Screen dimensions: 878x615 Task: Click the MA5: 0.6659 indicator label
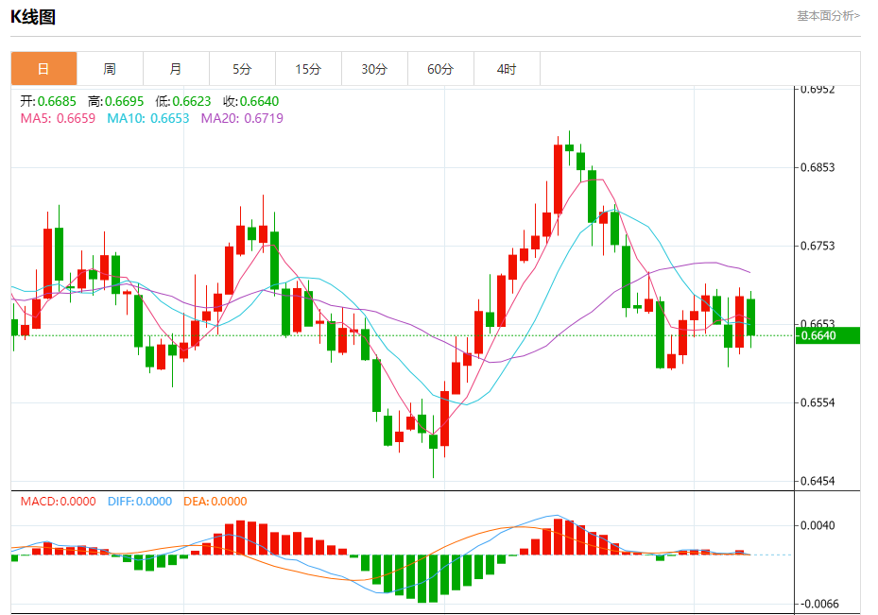pyautogui.click(x=58, y=119)
